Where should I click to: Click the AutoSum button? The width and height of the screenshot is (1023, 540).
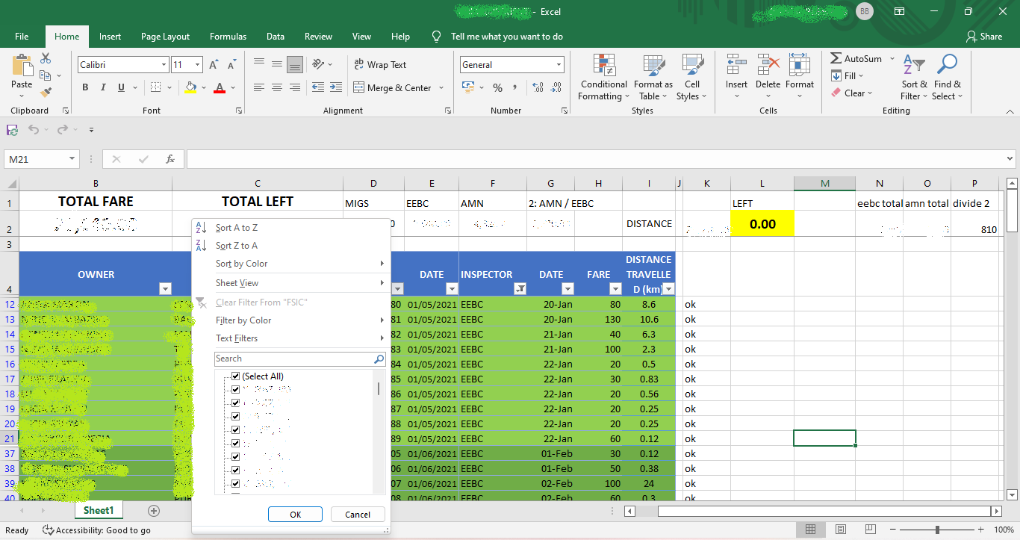(862, 59)
